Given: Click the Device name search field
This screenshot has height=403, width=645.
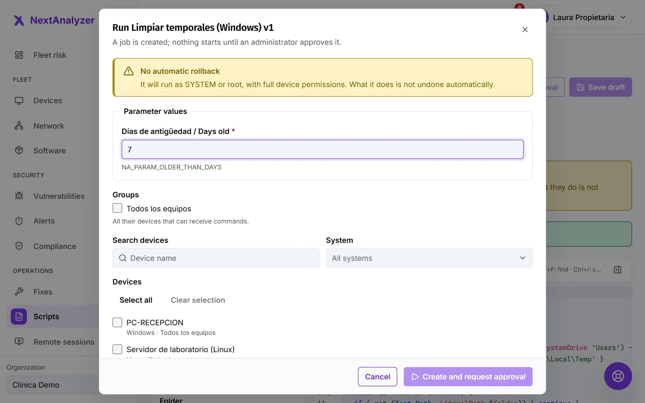Looking at the screenshot, I should [216, 258].
